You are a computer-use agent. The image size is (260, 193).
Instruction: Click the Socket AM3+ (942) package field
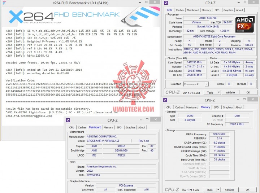pos(208,26)
